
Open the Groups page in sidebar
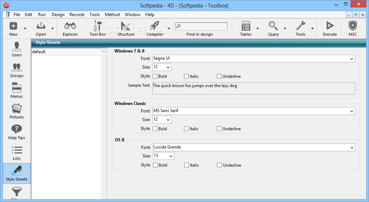(x=17, y=70)
